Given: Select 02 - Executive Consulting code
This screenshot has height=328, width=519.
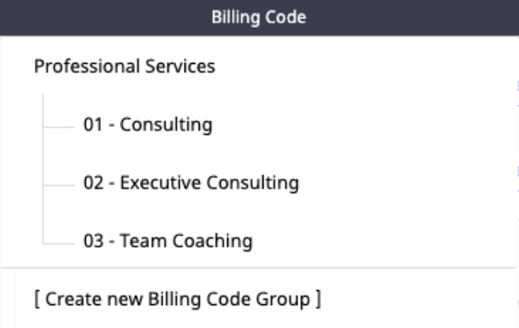Looking at the screenshot, I should (190, 183).
